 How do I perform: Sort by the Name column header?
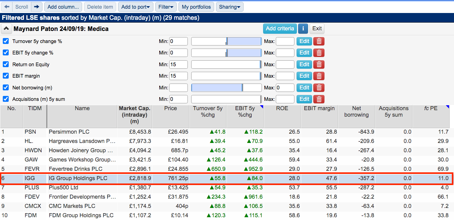click(82, 116)
